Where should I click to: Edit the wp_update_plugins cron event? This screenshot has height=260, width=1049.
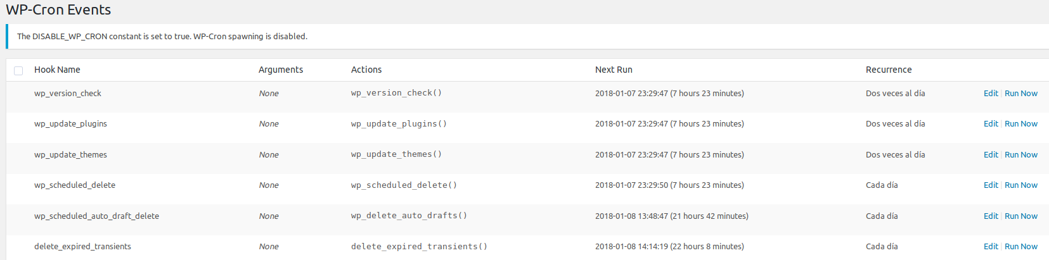991,124
